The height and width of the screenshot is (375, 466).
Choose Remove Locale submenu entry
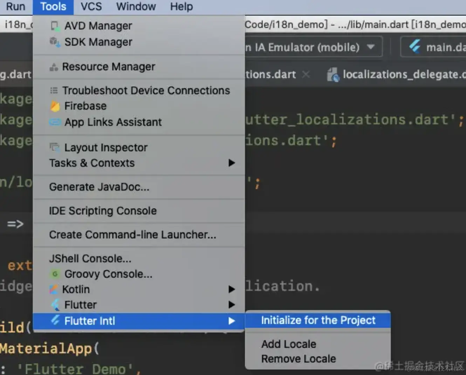point(318,359)
